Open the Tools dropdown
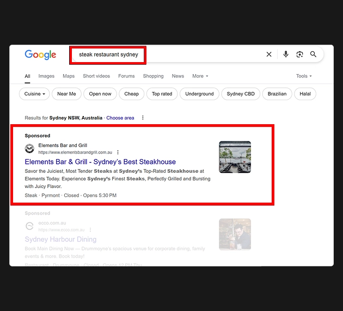The height and width of the screenshot is (311, 343). (304, 76)
